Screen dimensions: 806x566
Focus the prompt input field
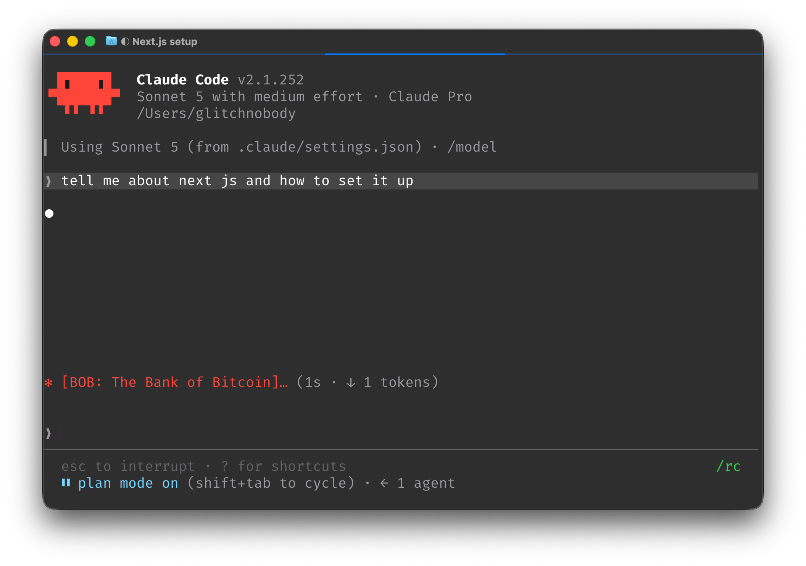(x=401, y=433)
